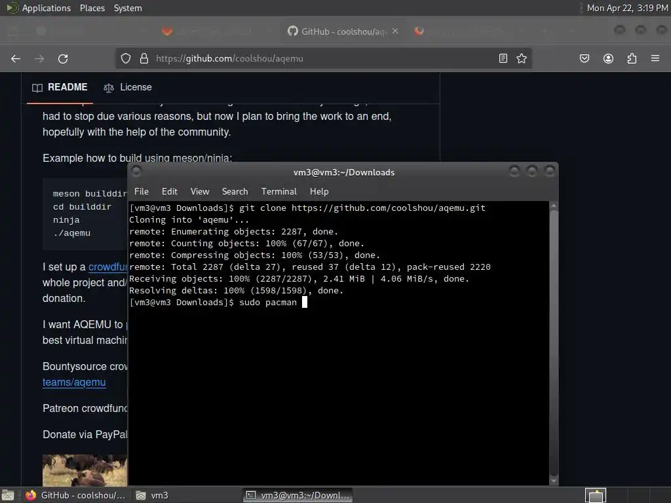Image resolution: width=671 pixels, height=503 pixels.
Task: Switch to the GitHub - coolshou Firefox taskbar entry
Action: point(75,495)
